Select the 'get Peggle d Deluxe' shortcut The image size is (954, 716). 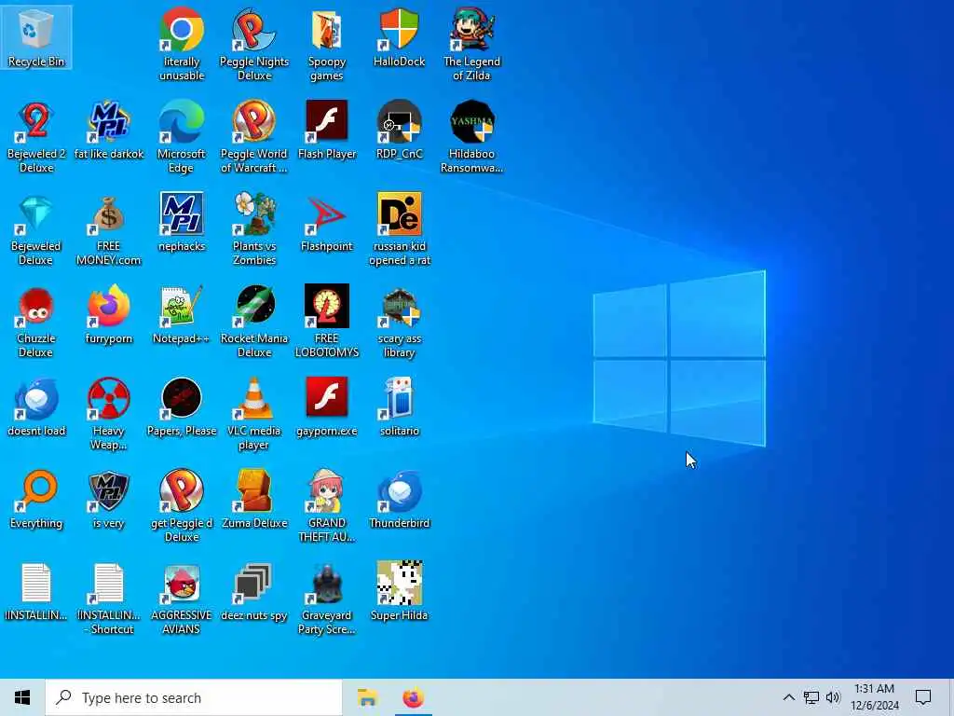182,506
